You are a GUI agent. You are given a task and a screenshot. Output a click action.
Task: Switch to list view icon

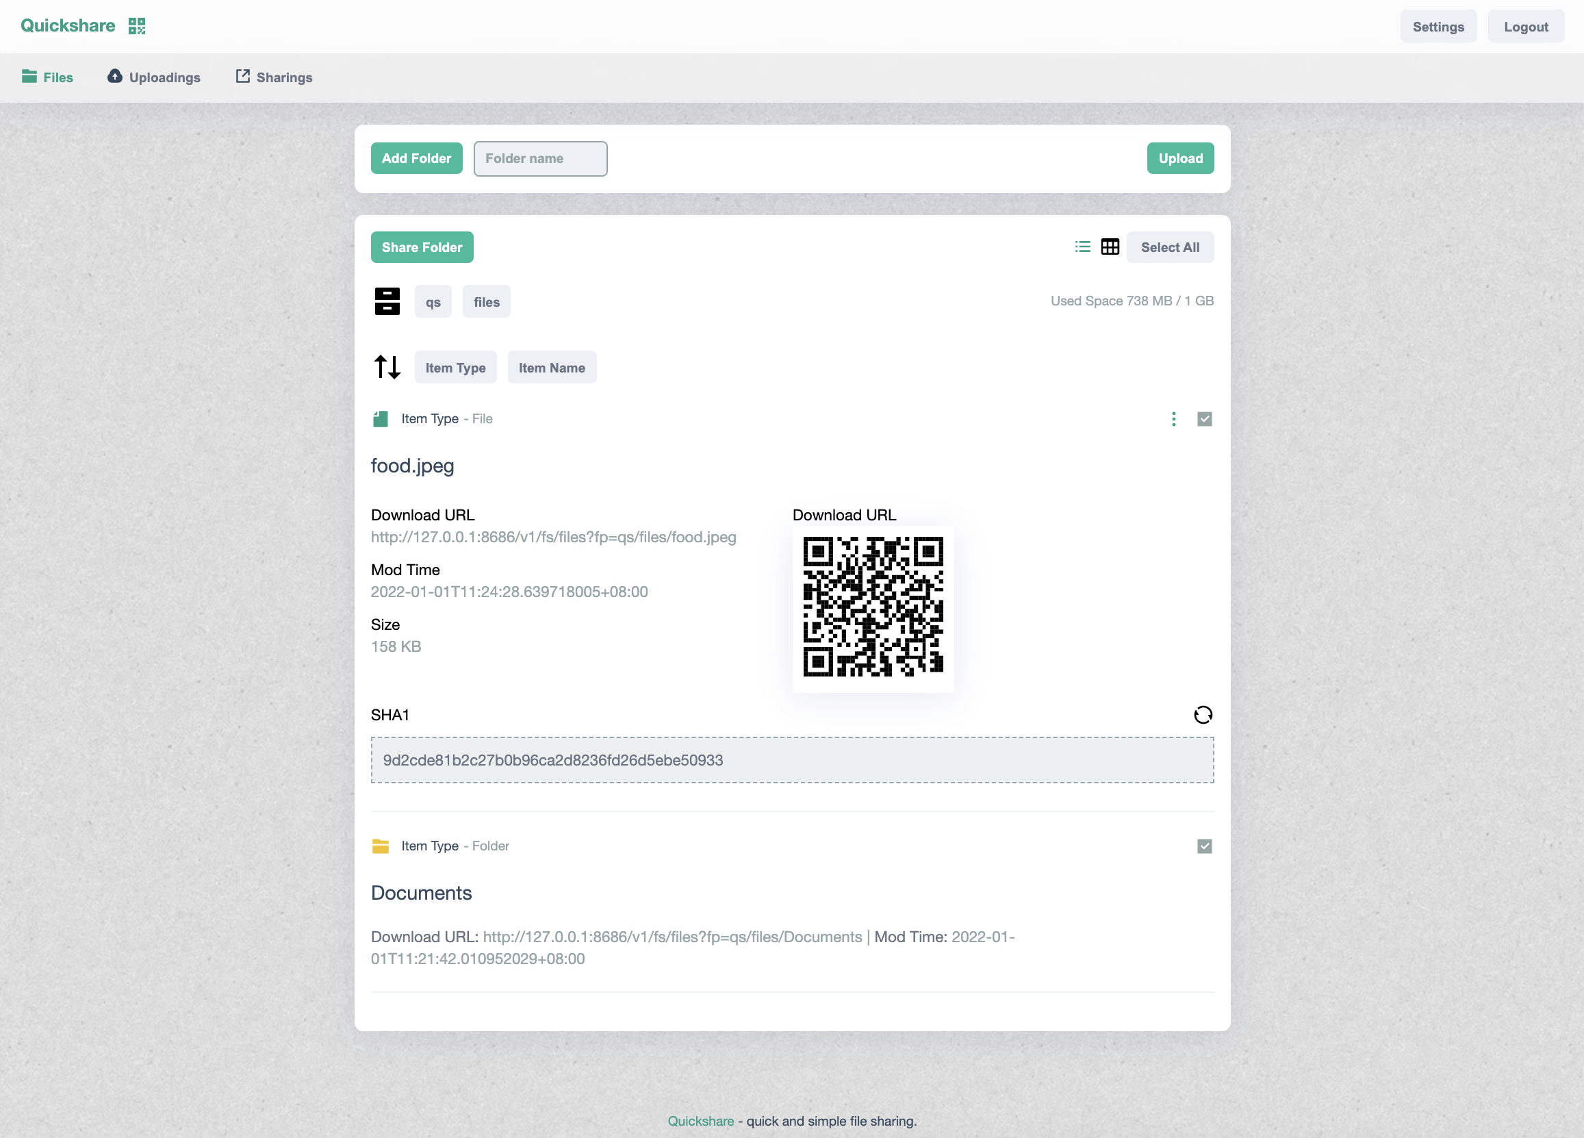pyautogui.click(x=1082, y=246)
